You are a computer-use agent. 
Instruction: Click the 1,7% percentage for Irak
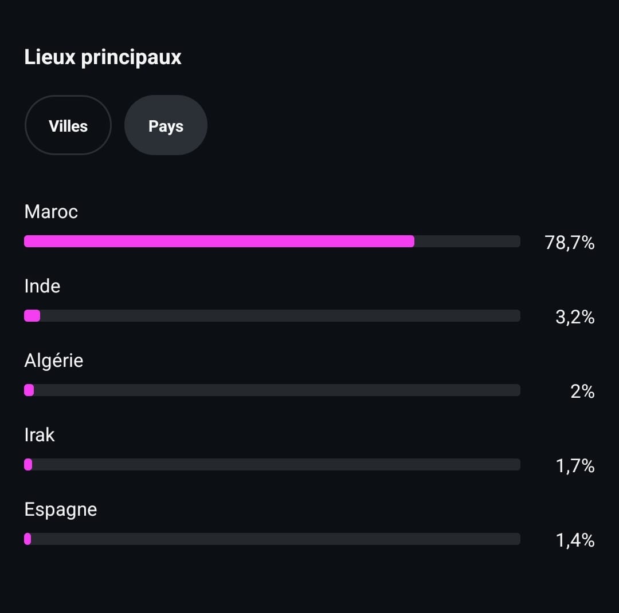click(575, 466)
